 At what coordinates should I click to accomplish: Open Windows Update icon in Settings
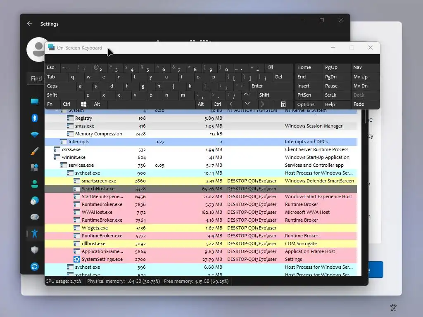click(35, 267)
